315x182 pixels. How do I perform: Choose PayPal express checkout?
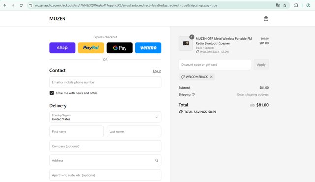click(x=91, y=48)
